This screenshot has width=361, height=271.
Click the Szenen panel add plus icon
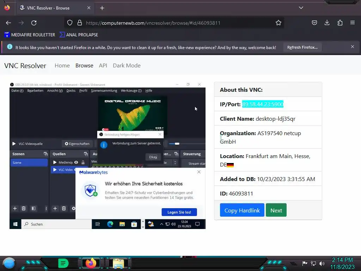click(15, 208)
